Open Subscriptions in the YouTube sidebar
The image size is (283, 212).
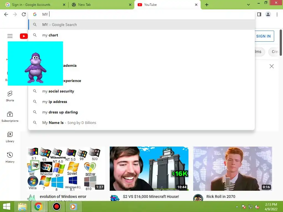tap(10, 117)
